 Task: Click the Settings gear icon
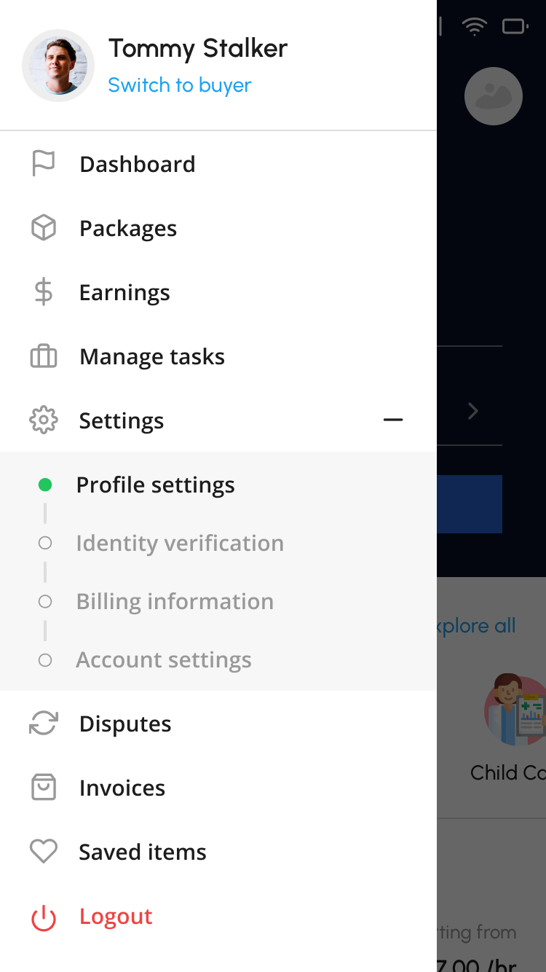[44, 420]
